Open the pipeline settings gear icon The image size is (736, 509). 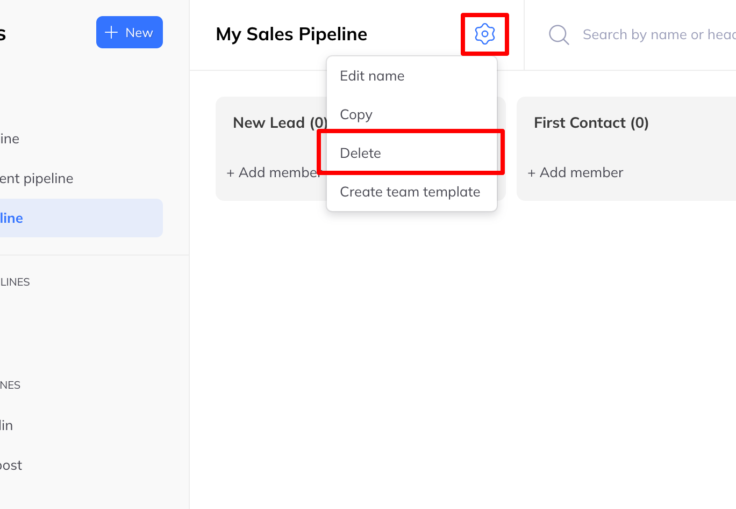pyautogui.click(x=484, y=34)
